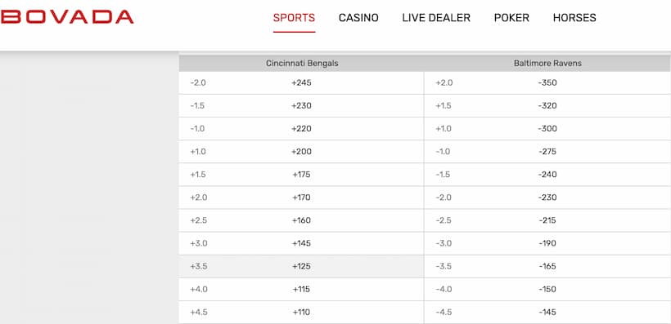Viewport: 671px width, 324px height.
Task: Pick Ravens -4.0 at -150
Action: [x=547, y=290]
